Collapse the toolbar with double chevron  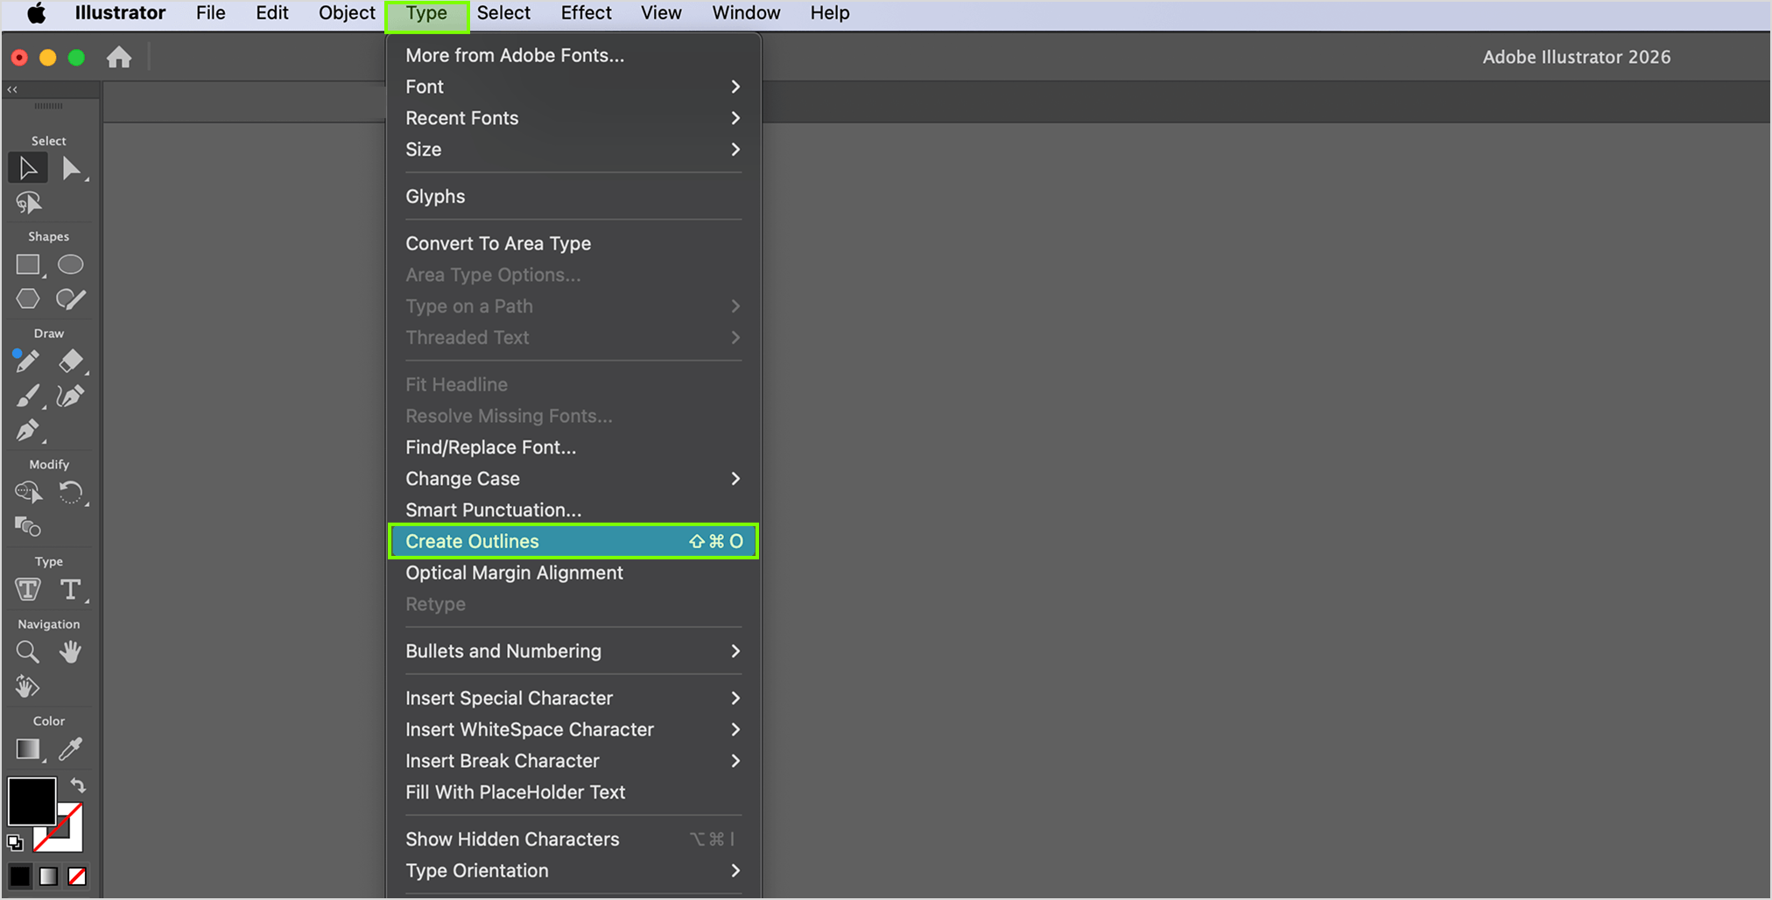(12, 89)
